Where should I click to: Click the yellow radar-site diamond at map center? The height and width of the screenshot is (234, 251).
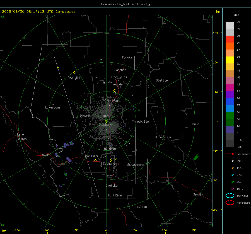[x=107, y=121]
